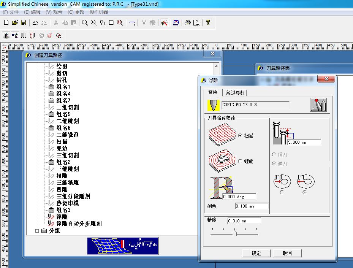Click the toolpath tree icon in second toolbar

(x=15, y=36)
